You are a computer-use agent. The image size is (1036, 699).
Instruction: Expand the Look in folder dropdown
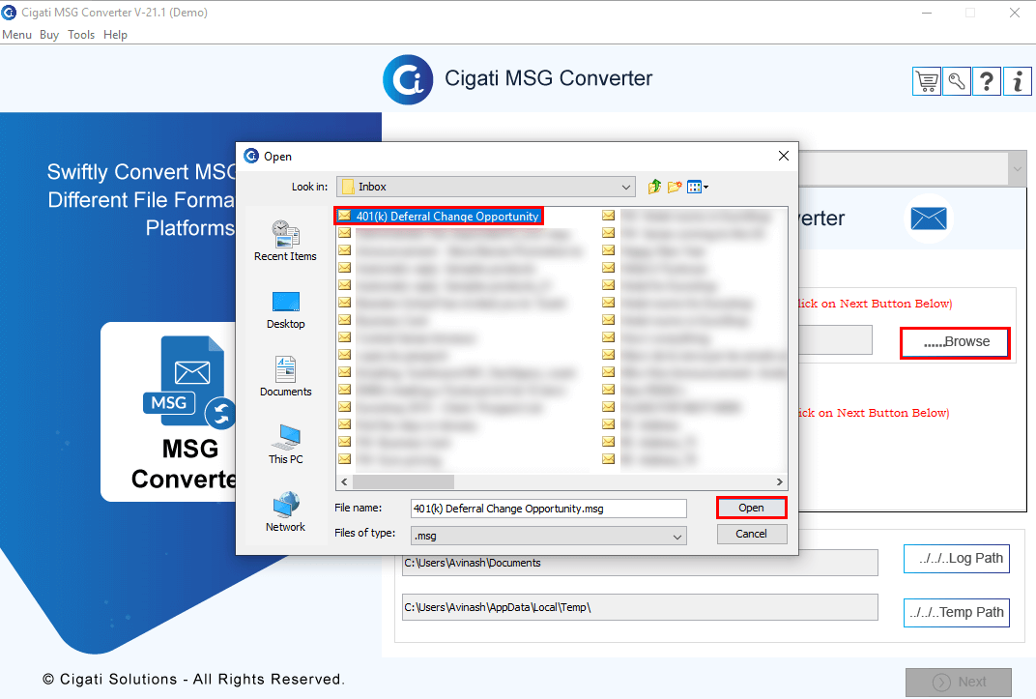tap(625, 187)
